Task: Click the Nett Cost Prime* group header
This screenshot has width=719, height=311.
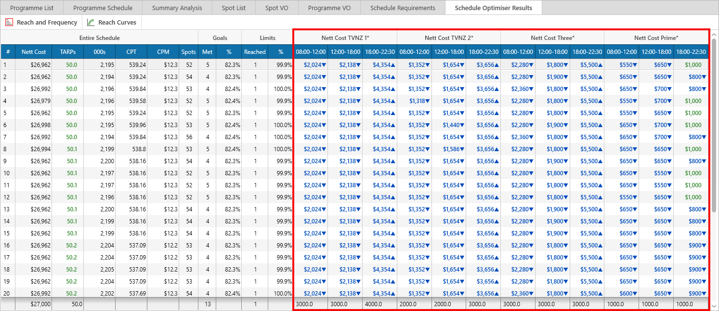Action: 656,38
